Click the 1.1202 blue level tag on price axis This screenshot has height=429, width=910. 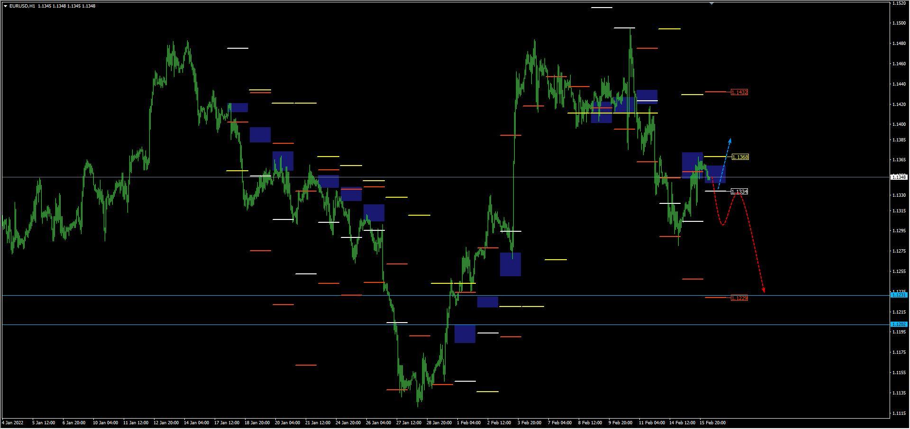click(899, 324)
